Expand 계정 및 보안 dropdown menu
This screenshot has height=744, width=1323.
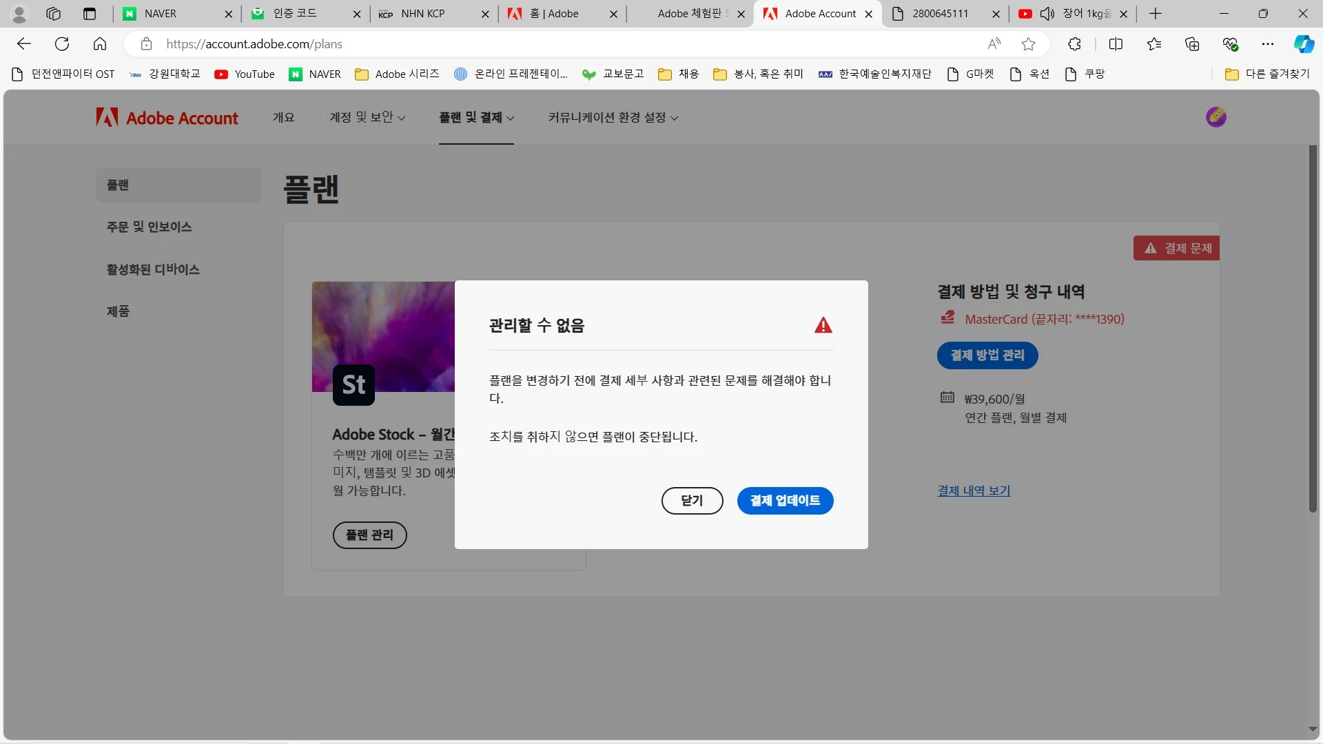coord(367,118)
